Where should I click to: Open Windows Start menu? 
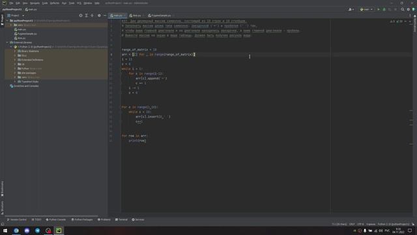(x=5, y=230)
